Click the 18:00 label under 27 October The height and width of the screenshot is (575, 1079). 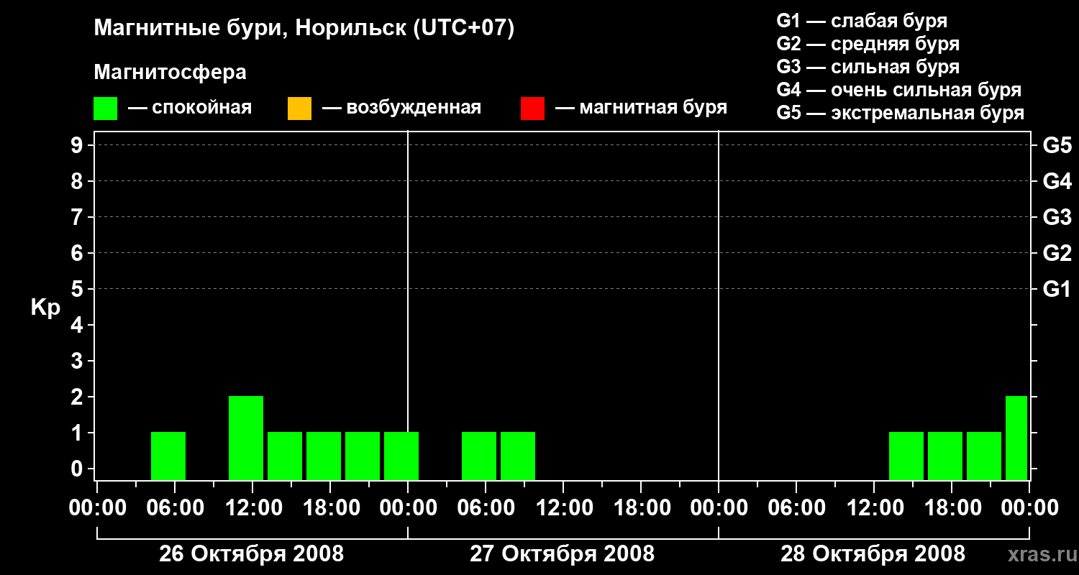tap(641, 507)
